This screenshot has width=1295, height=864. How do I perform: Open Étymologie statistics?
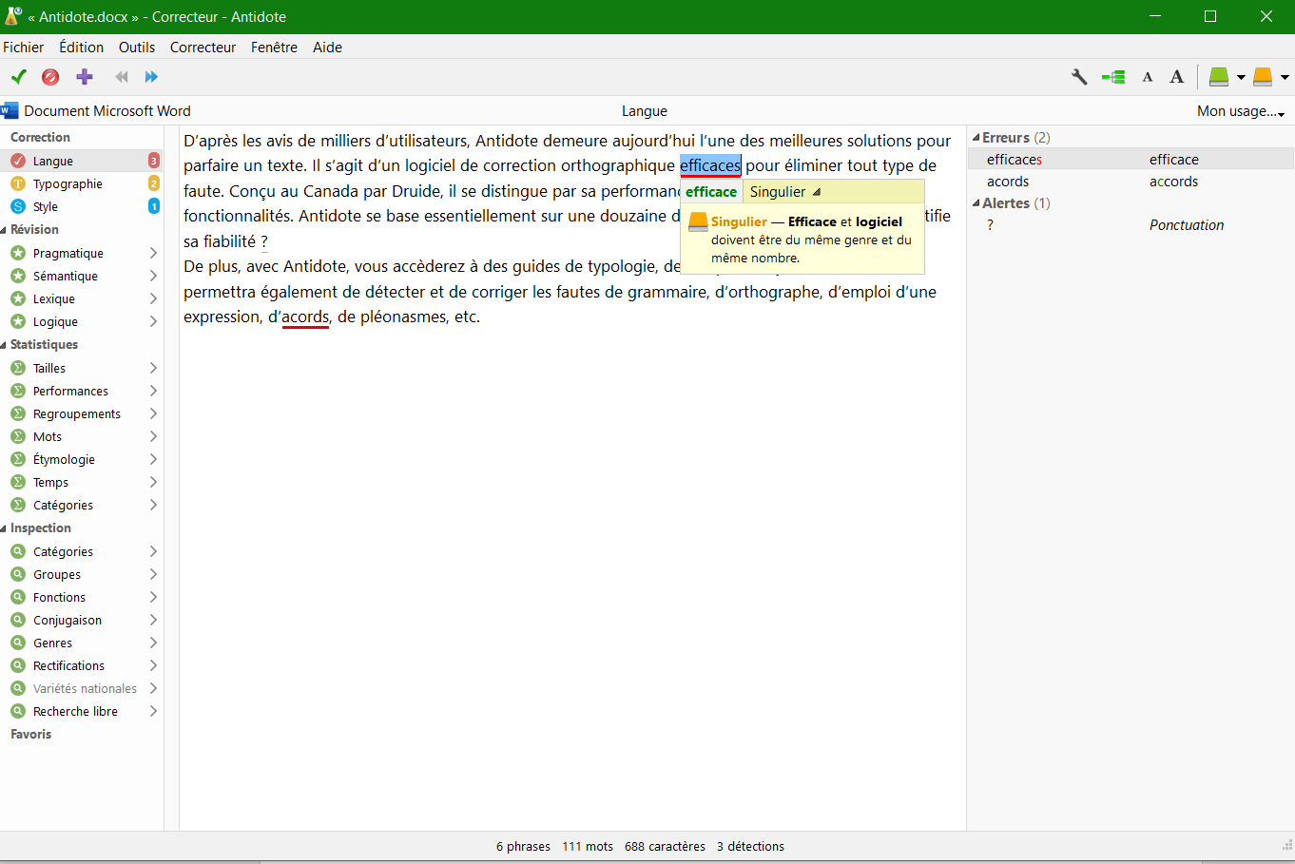[84, 460]
